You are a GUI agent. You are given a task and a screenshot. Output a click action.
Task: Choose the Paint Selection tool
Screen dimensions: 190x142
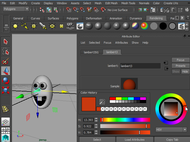(x=6, y=61)
